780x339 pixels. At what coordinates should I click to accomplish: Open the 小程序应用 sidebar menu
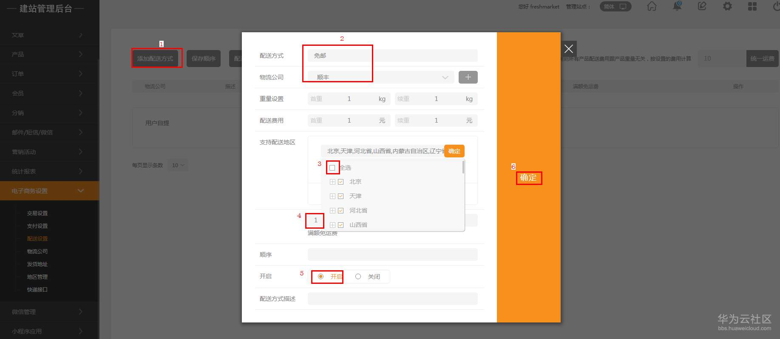[x=49, y=331]
